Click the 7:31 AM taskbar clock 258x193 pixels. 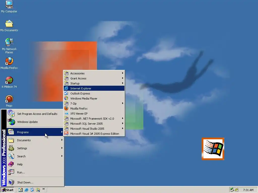pyautogui.click(x=248, y=190)
